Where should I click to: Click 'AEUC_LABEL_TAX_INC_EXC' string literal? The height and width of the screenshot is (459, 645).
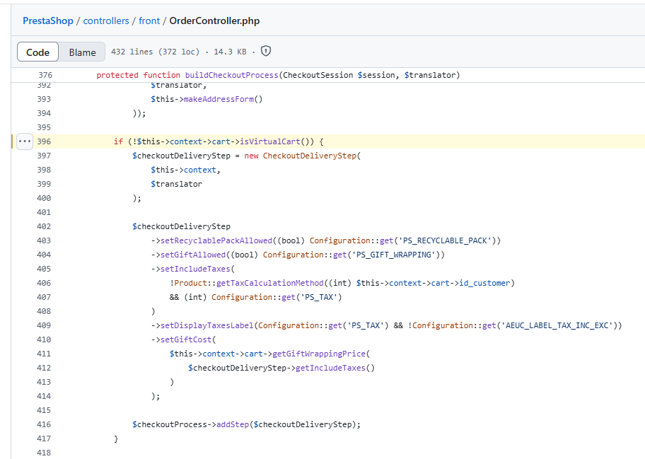pos(557,325)
